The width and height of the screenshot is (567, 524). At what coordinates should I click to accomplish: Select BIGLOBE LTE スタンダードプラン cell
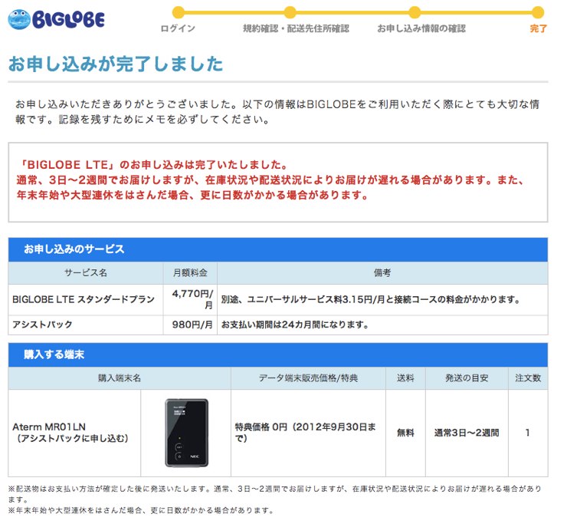tap(86, 300)
